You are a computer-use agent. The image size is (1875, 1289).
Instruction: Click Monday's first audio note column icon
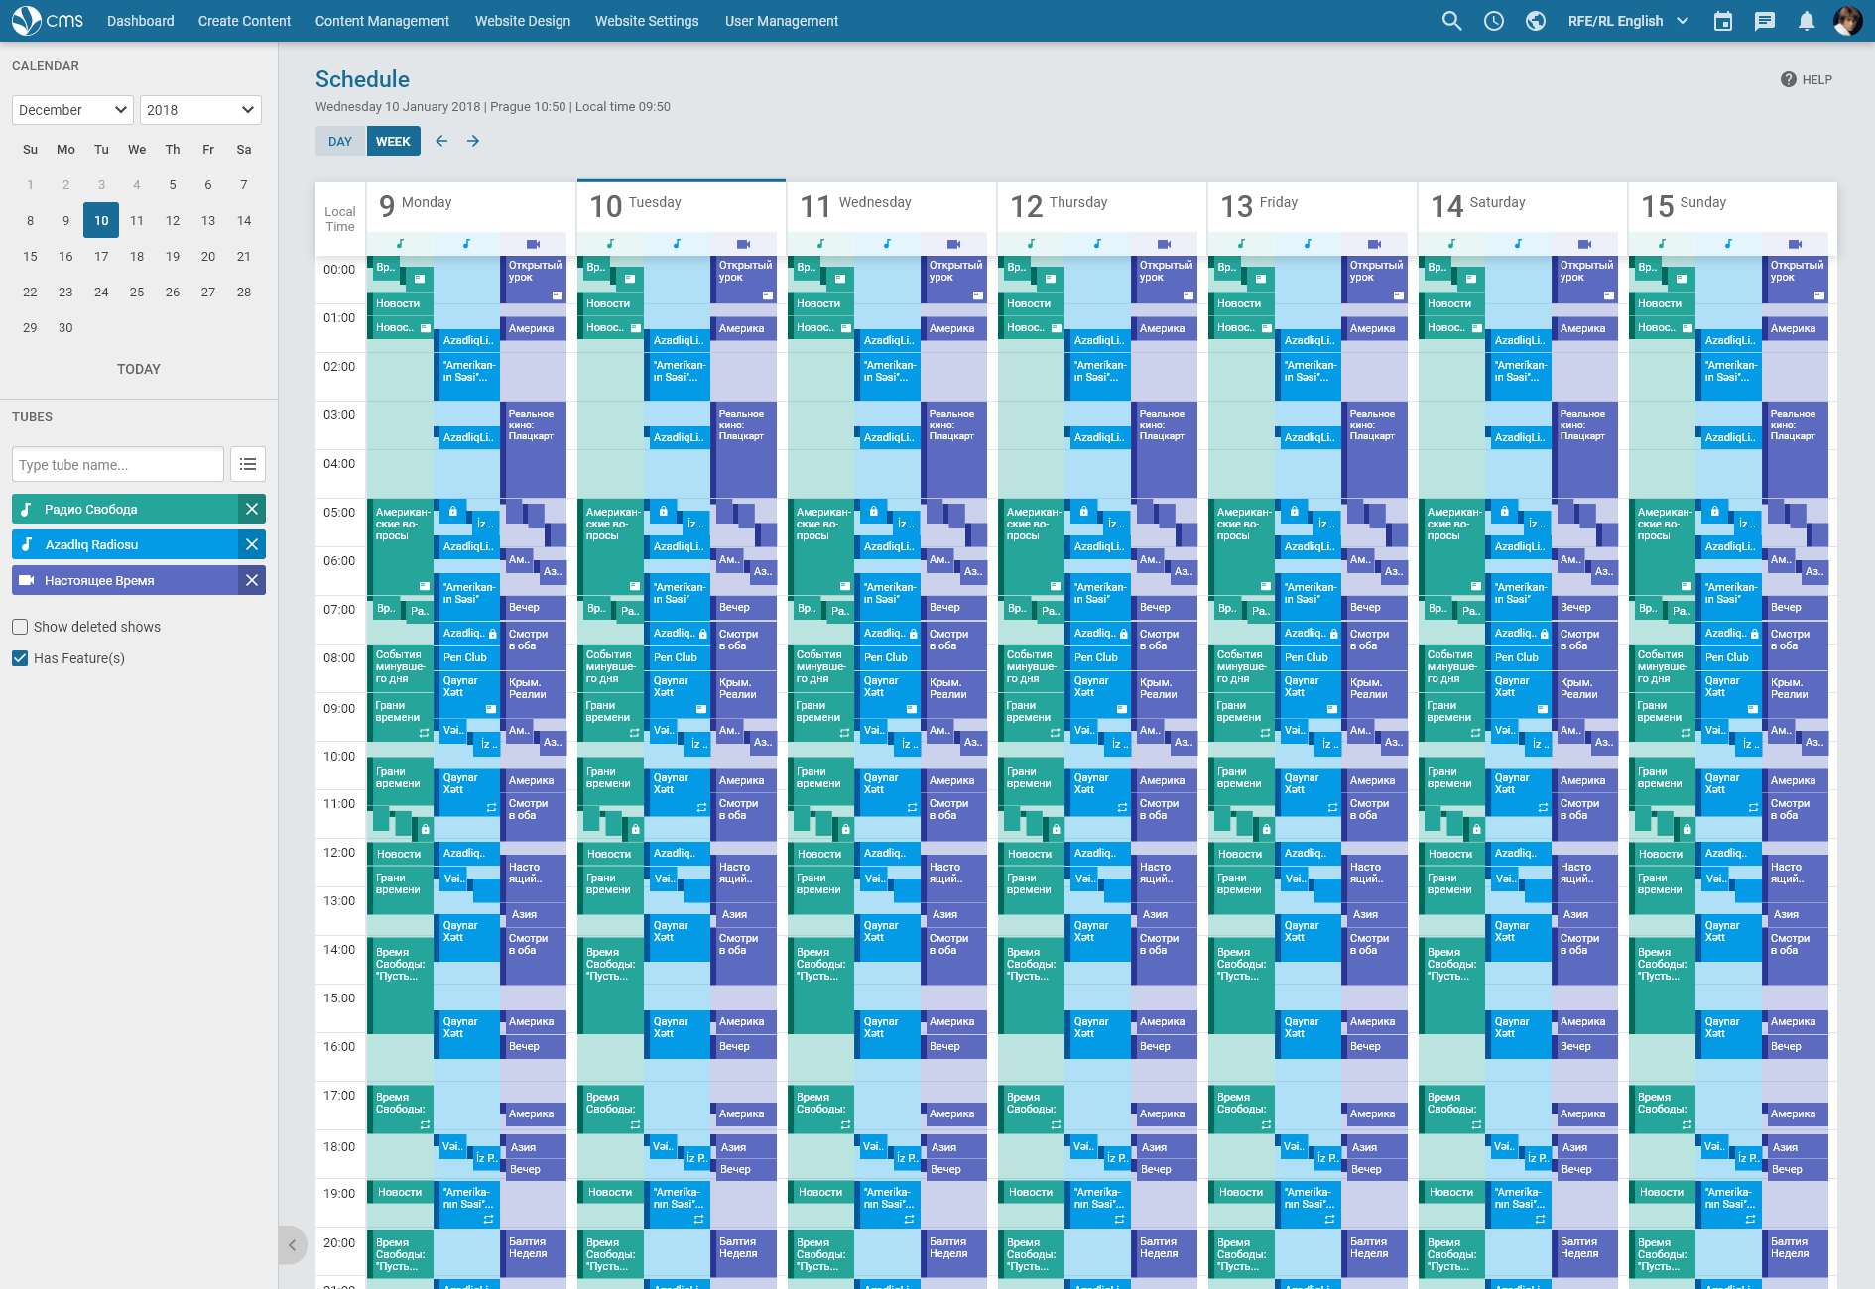click(x=400, y=244)
